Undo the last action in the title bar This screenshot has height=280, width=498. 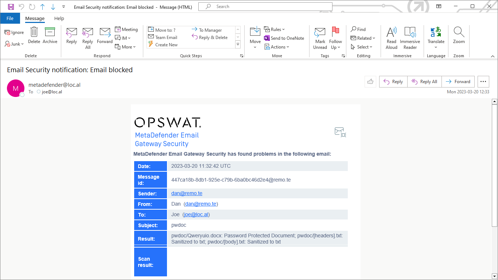tap(22, 7)
